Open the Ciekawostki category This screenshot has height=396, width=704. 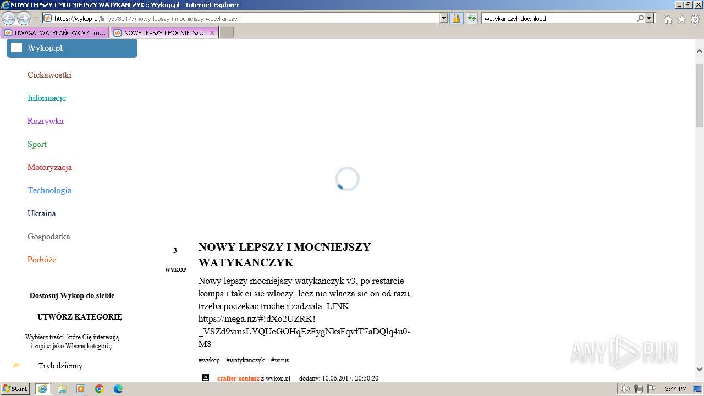pos(50,75)
